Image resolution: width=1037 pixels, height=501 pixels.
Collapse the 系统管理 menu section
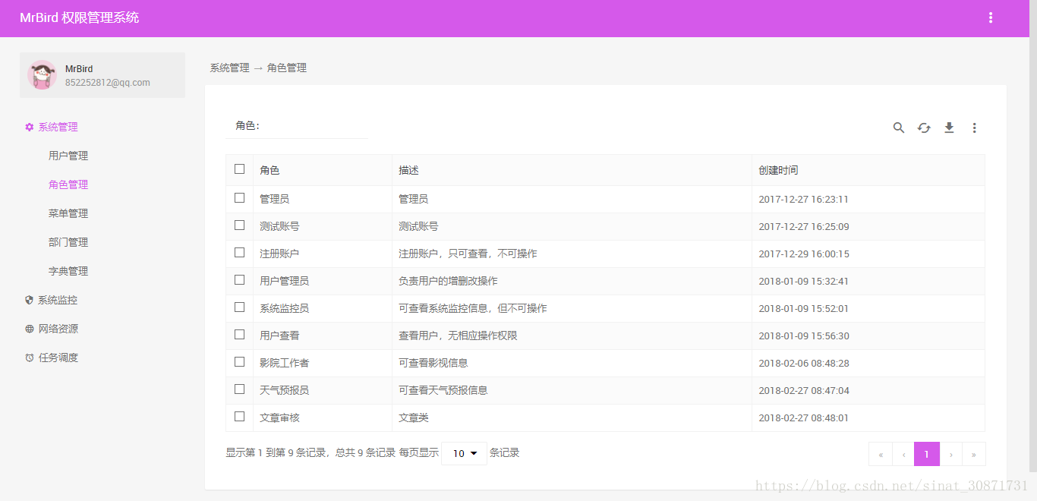58,128
